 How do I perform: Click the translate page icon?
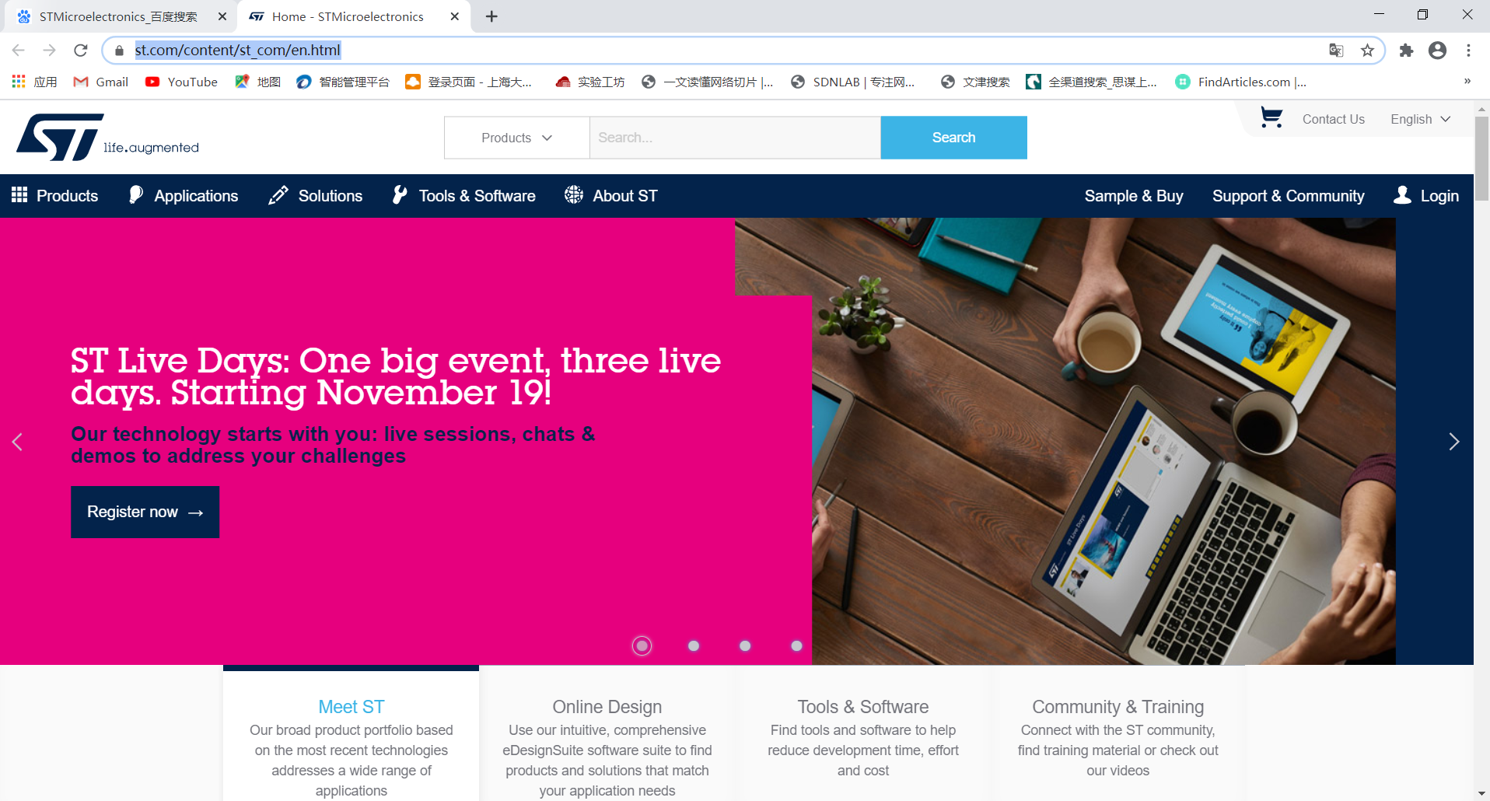pyautogui.click(x=1336, y=51)
